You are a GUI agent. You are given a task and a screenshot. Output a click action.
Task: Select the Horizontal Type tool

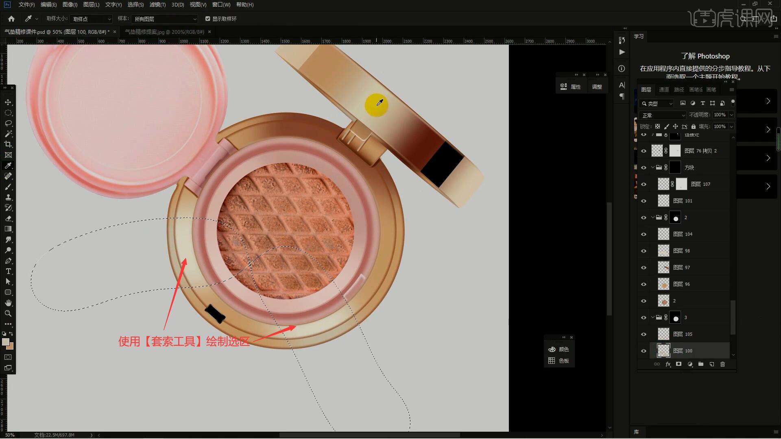point(8,271)
